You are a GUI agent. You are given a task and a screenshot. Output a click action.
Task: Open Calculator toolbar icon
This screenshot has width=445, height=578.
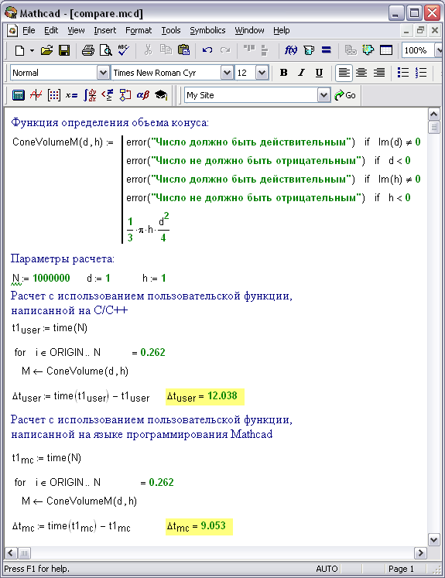click(18, 95)
